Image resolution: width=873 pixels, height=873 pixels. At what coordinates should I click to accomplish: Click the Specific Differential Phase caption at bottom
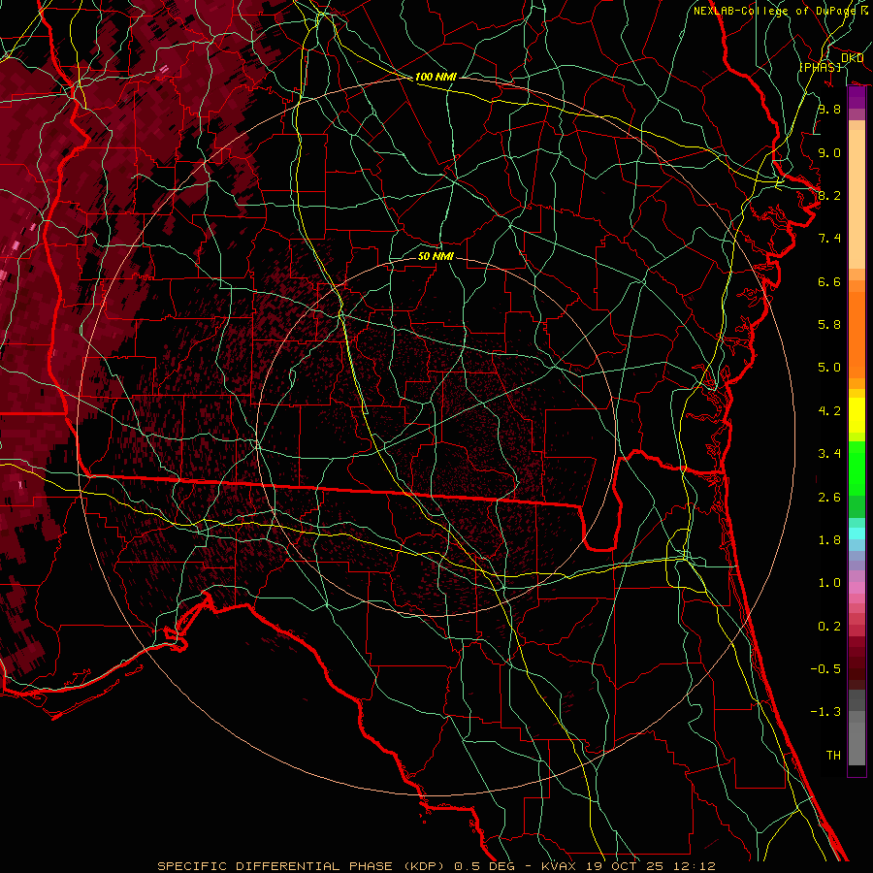coord(436,866)
